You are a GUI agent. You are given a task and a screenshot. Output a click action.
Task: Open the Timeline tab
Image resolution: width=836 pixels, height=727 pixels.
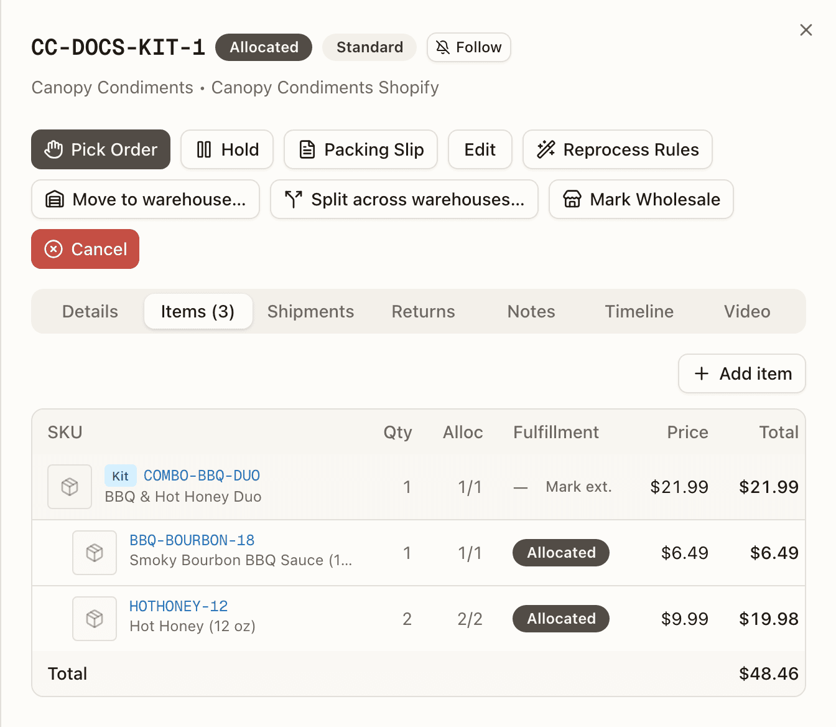point(639,311)
